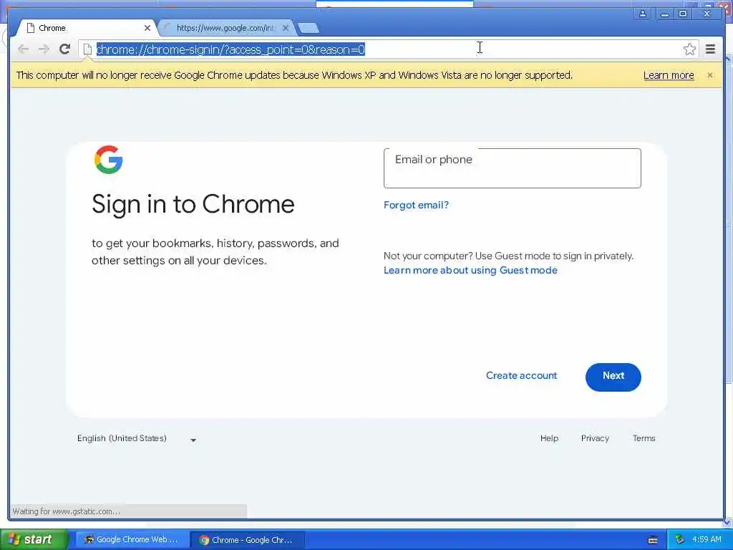Click the page info icon in address bar
The height and width of the screenshot is (550, 733).
pos(87,49)
